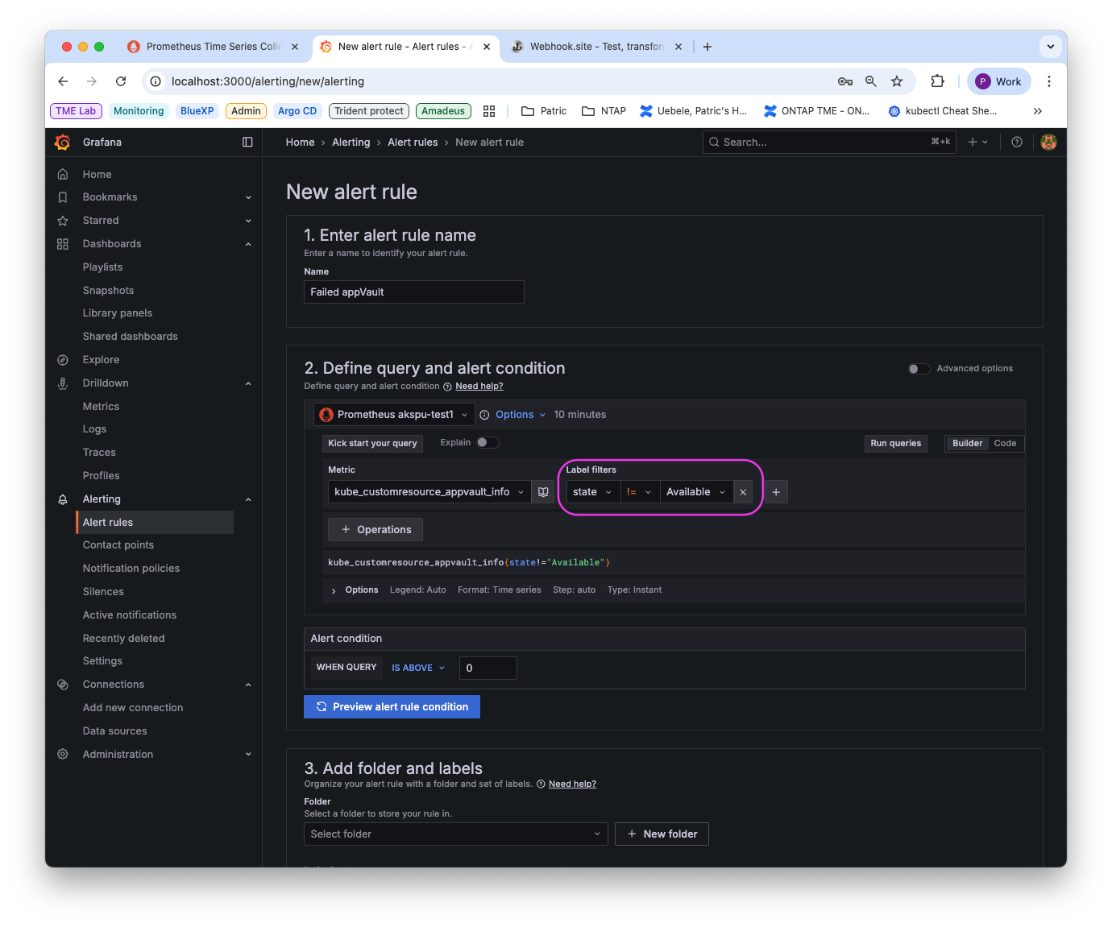Collapse the Alerting sidebar section

point(248,499)
